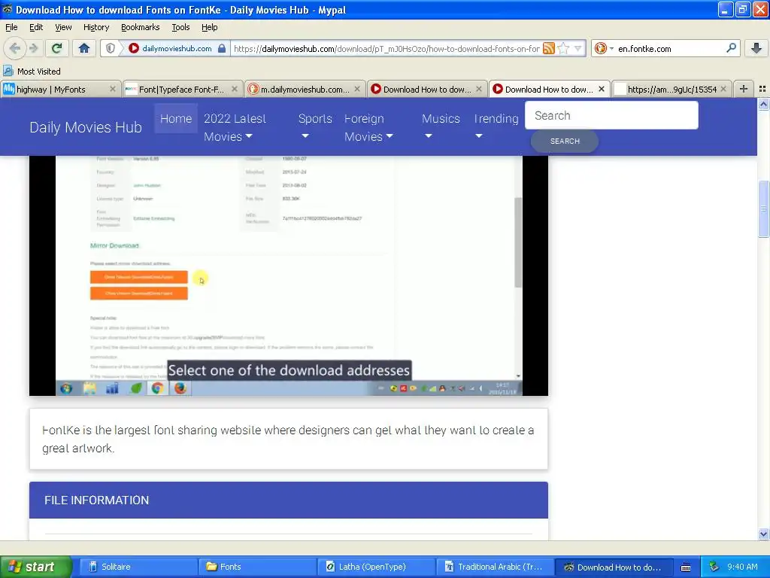The height and width of the screenshot is (578, 770).
Task: Reload the current page
Action: (56, 48)
